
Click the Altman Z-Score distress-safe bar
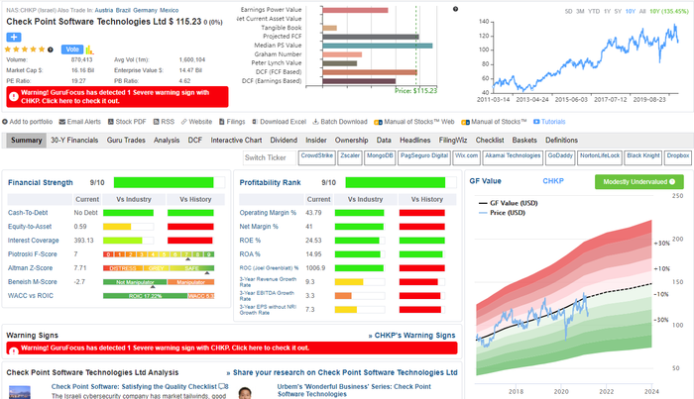click(x=159, y=268)
